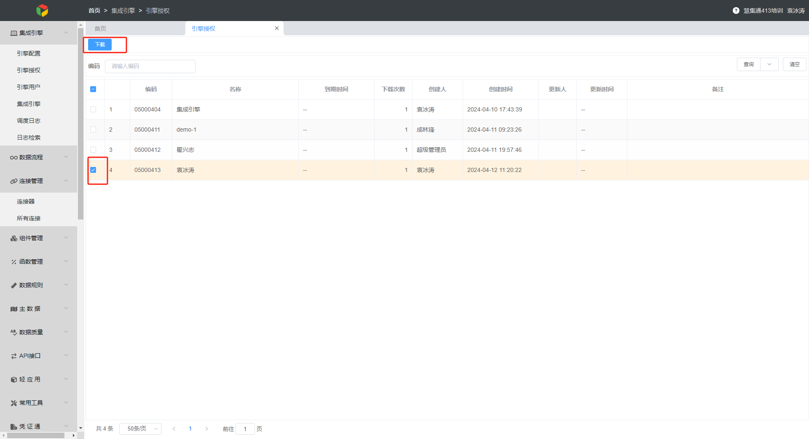The height and width of the screenshot is (439, 809).
Task: Expand the 数据规则 menu group
Action: point(66,285)
